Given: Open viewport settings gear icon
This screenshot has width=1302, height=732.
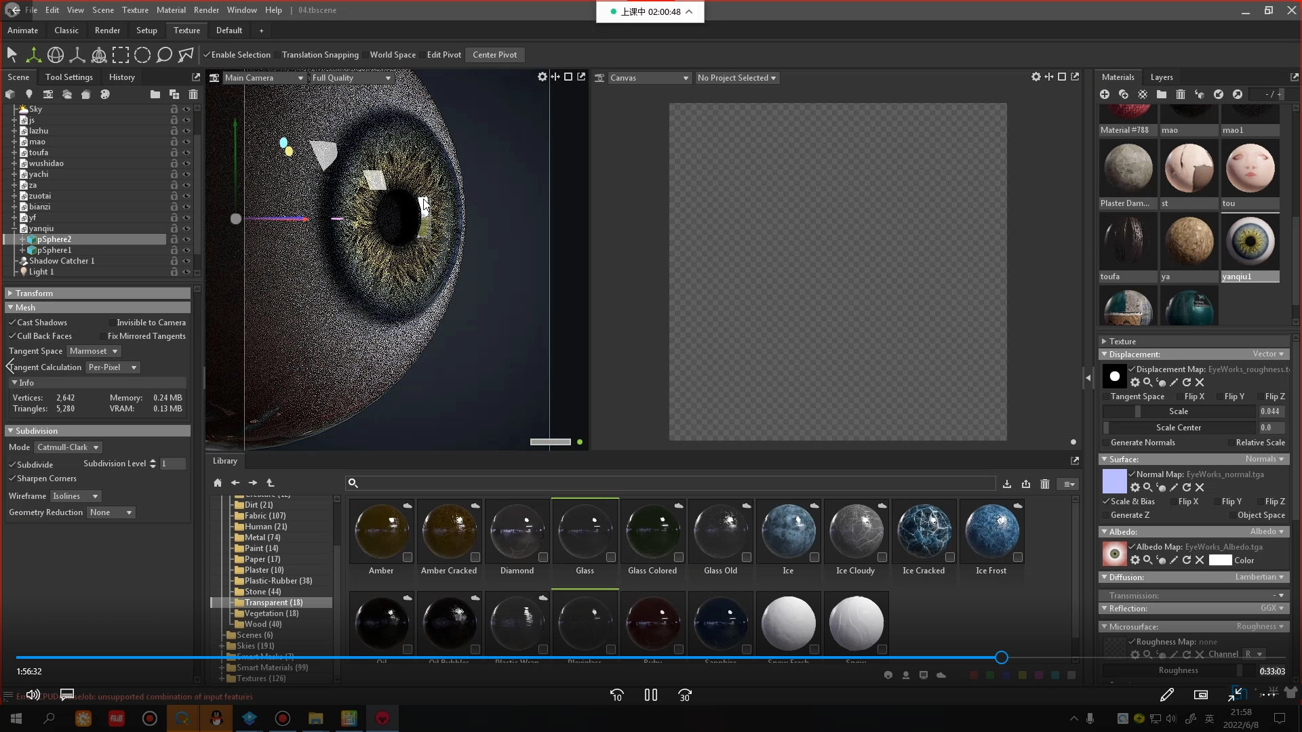Looking at the screenshot, I should tap(542, 77).
